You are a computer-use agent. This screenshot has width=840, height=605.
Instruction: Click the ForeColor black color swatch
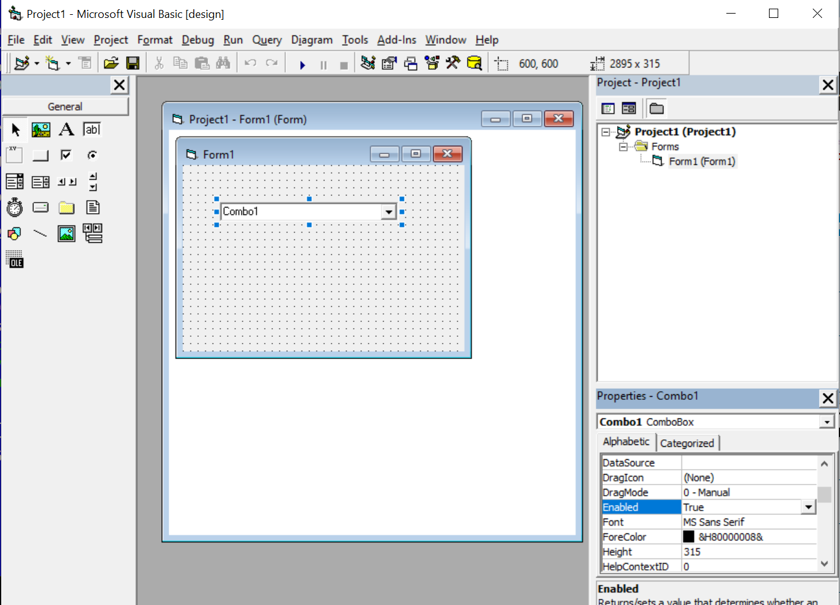point(689,537)
